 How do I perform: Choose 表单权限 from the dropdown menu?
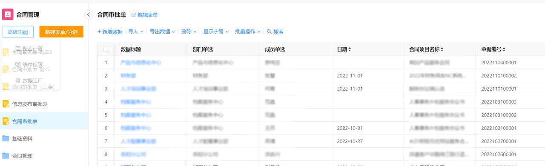[x=29, y=64]
